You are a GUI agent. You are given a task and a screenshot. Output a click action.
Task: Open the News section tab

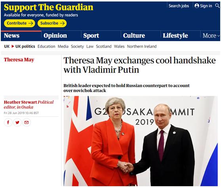click(12, 36)
